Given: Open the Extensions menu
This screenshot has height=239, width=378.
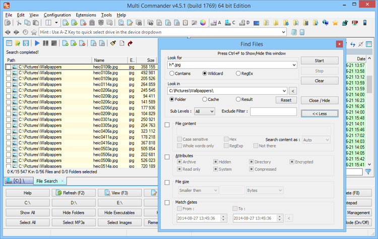Looking at the screenshot, I should tap(86, 15).
